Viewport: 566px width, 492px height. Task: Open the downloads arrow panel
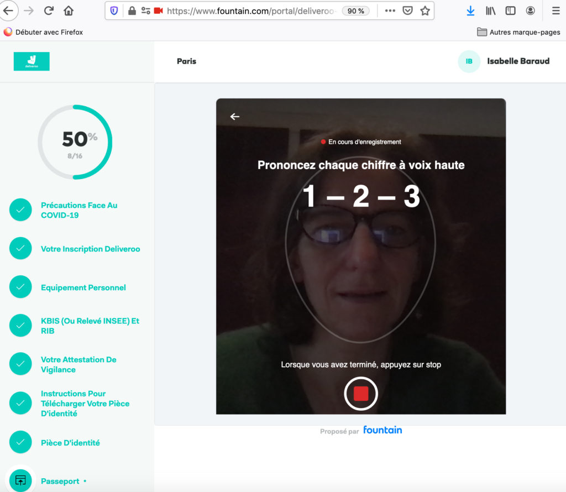470,11
